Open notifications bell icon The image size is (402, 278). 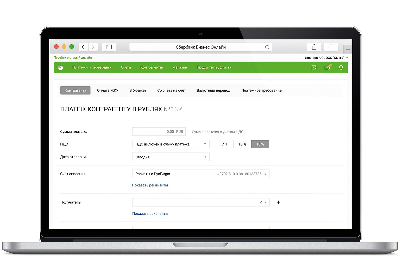[341, 68]
